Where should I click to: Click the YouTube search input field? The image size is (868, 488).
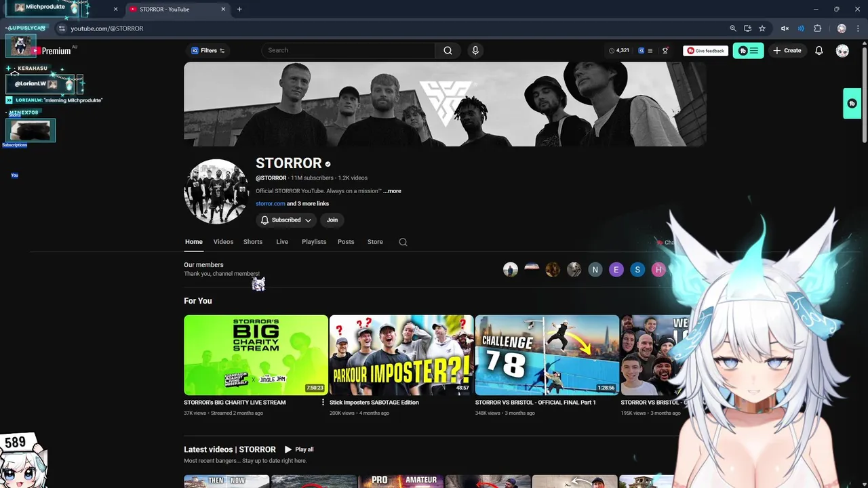pos(348,50)
